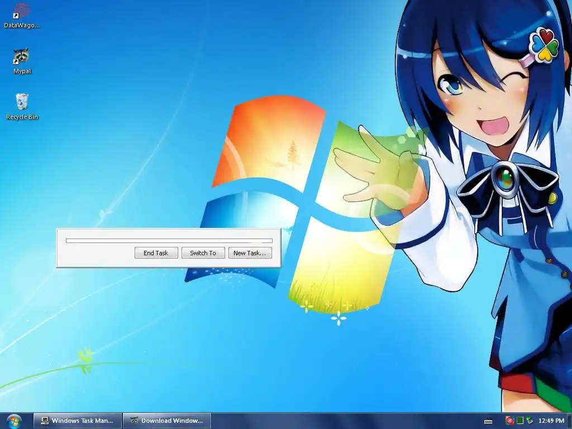
Task: Click the End Task button
Action: (x=156, y=253)
